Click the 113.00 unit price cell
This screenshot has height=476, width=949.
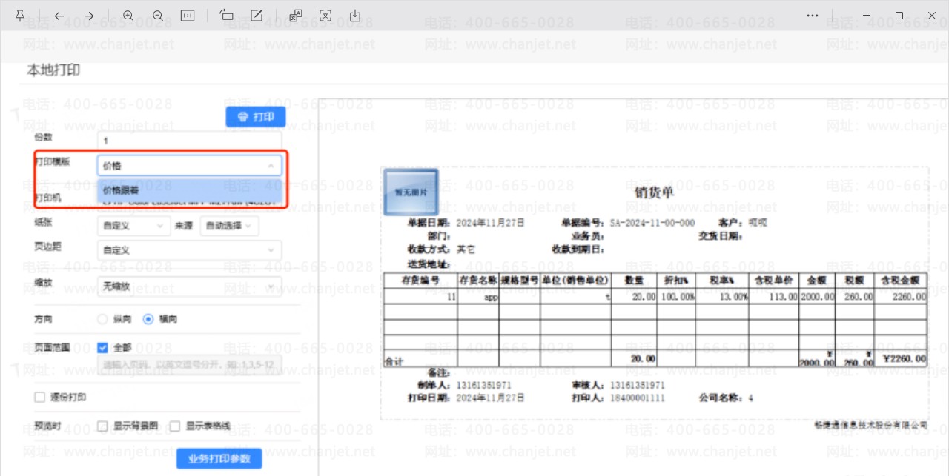[773, 296]
